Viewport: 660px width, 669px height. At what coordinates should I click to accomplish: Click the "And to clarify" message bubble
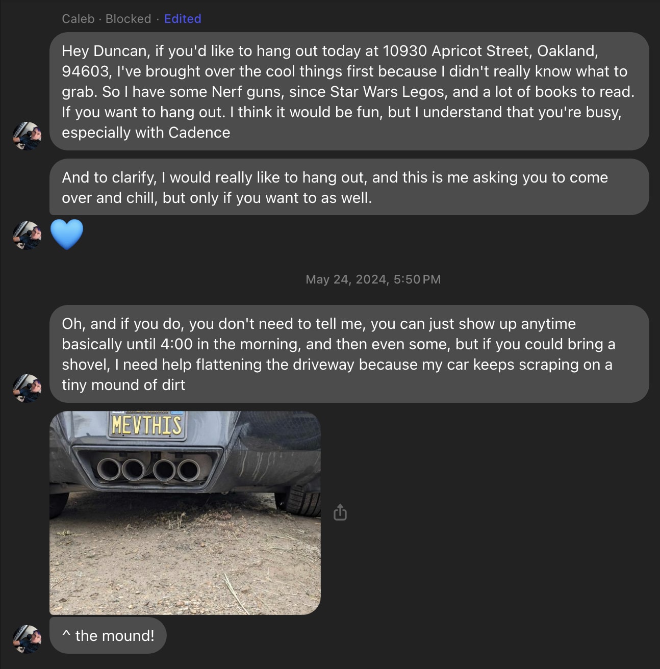click(349, 187)
